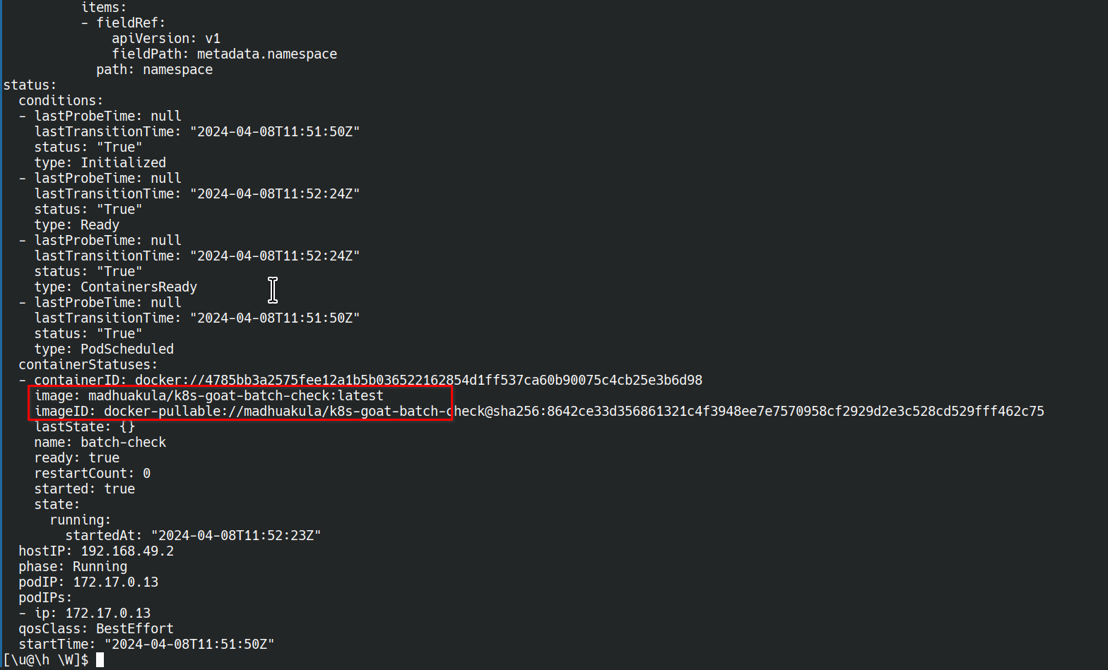Click the type: Initialized line

(100, 162)
